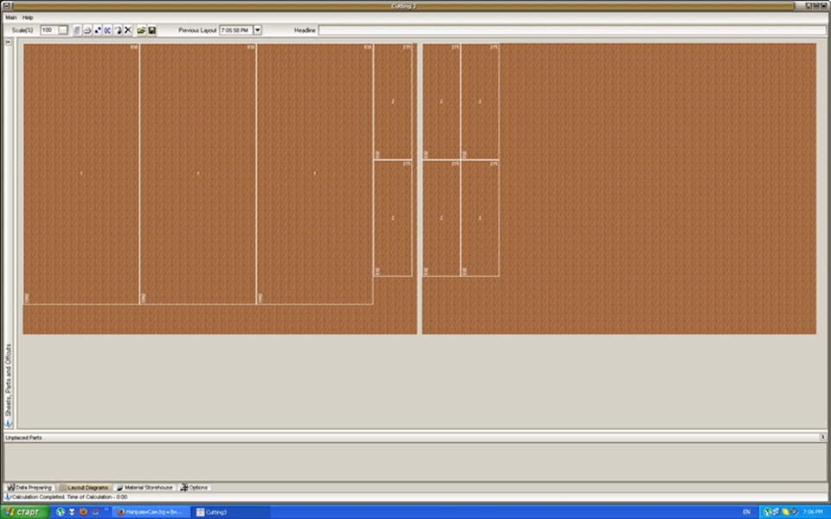Open the Previous Layout time dropdown
This screenshot has width=831, height=519.
coord(258,30)
